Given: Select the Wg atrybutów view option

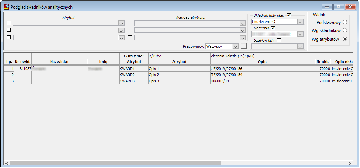Looking at the screenshot, I should tap(344, 39).
